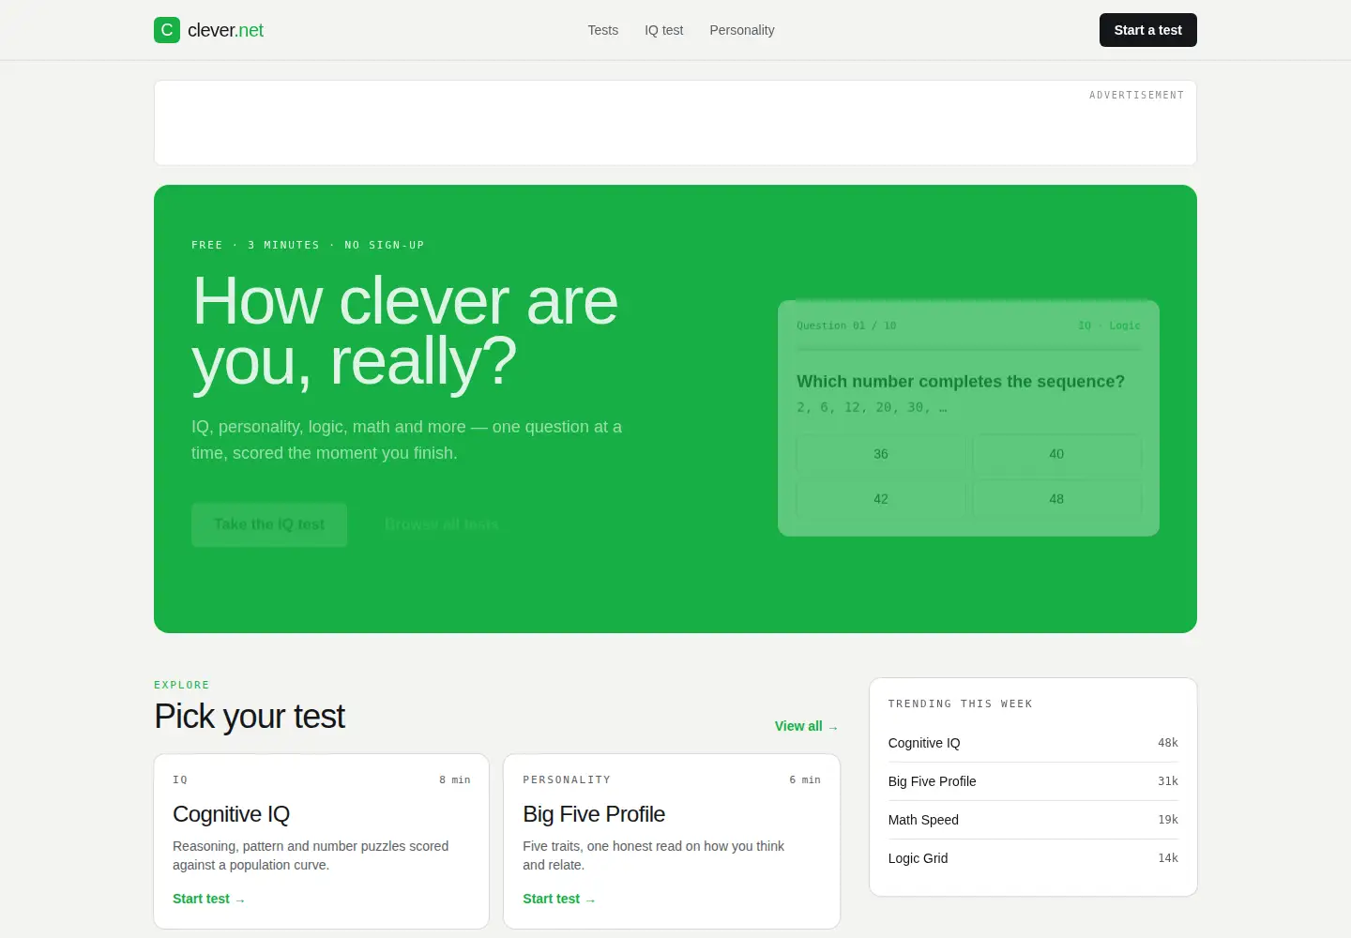Image resolution: width=1351 pixels, height=938 pixels.
Task: Choose answer 42 in the sequence question
Action: click(881, 499)
